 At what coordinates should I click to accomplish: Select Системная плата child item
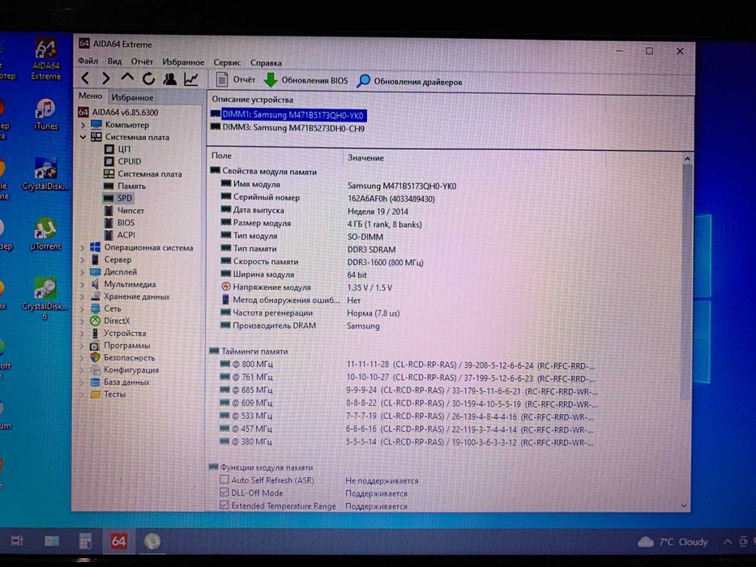[143, 173]
